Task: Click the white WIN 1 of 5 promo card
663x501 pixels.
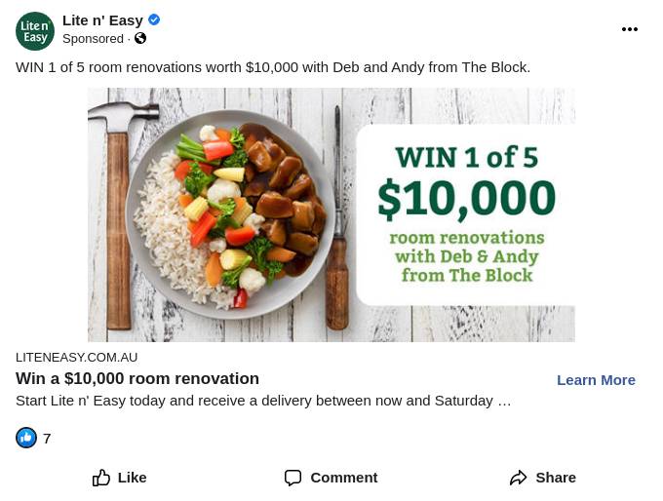Action: [464, 214]
